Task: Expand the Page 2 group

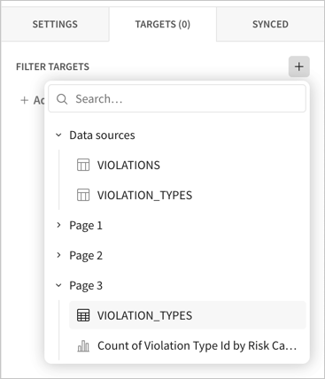Action: [x=58, y=255]
